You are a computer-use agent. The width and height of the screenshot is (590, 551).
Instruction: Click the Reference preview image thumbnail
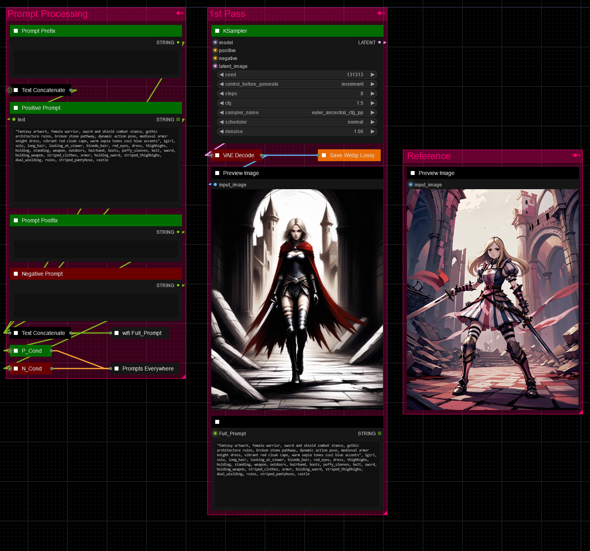[492, 299]
